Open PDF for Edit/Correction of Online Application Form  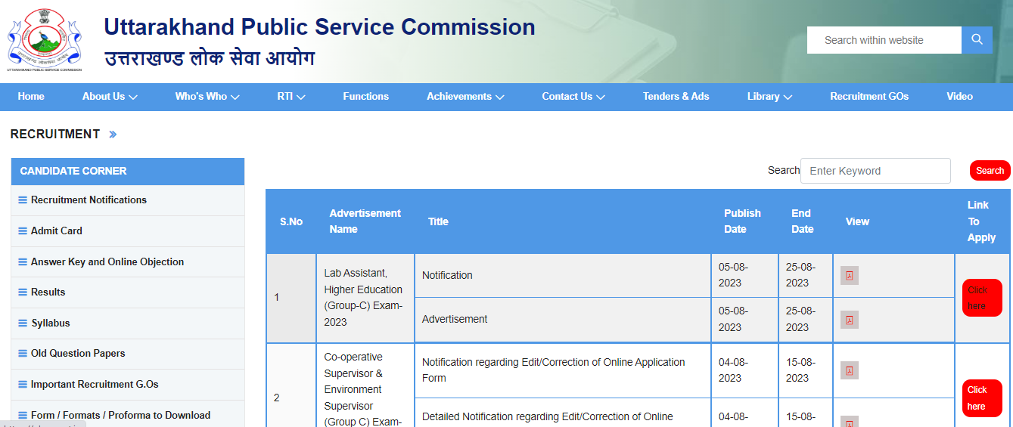[x=849, y=370]
